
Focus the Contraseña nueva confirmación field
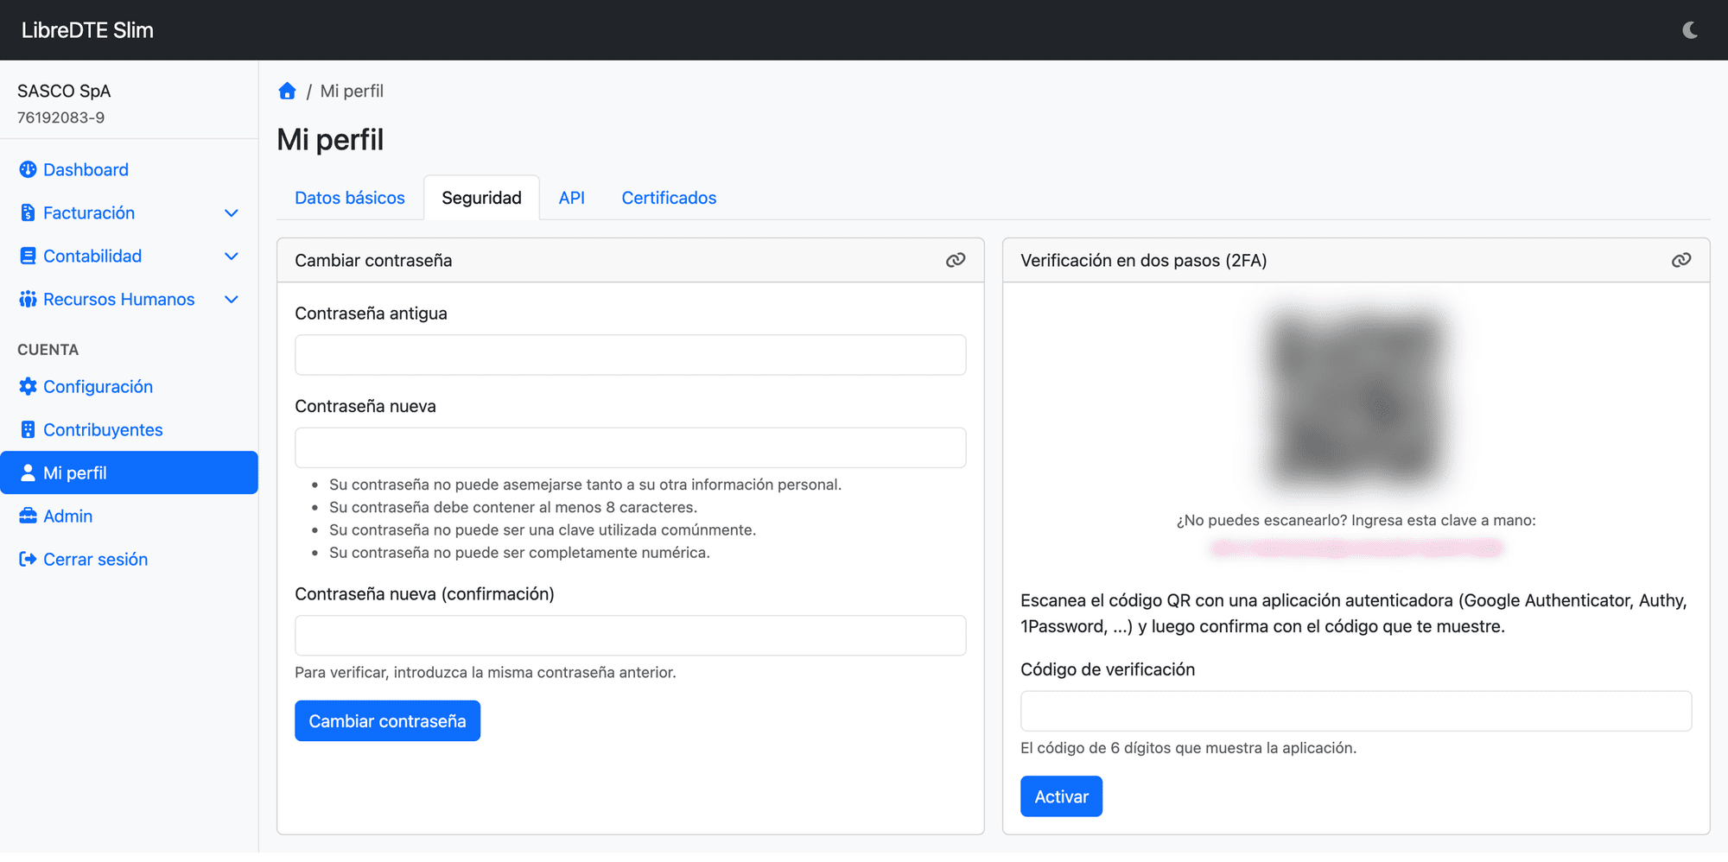click(x=631, y=636)
